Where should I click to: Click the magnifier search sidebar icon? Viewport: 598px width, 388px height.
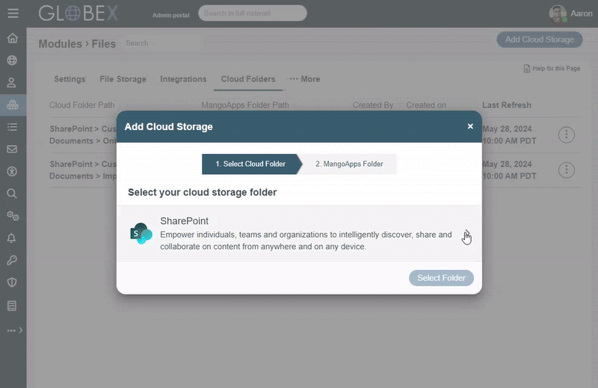[x=12, y=193]
